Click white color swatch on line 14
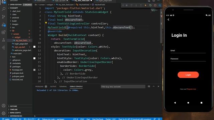Viewport: 214px width, 120px height. tap(34, 58)
